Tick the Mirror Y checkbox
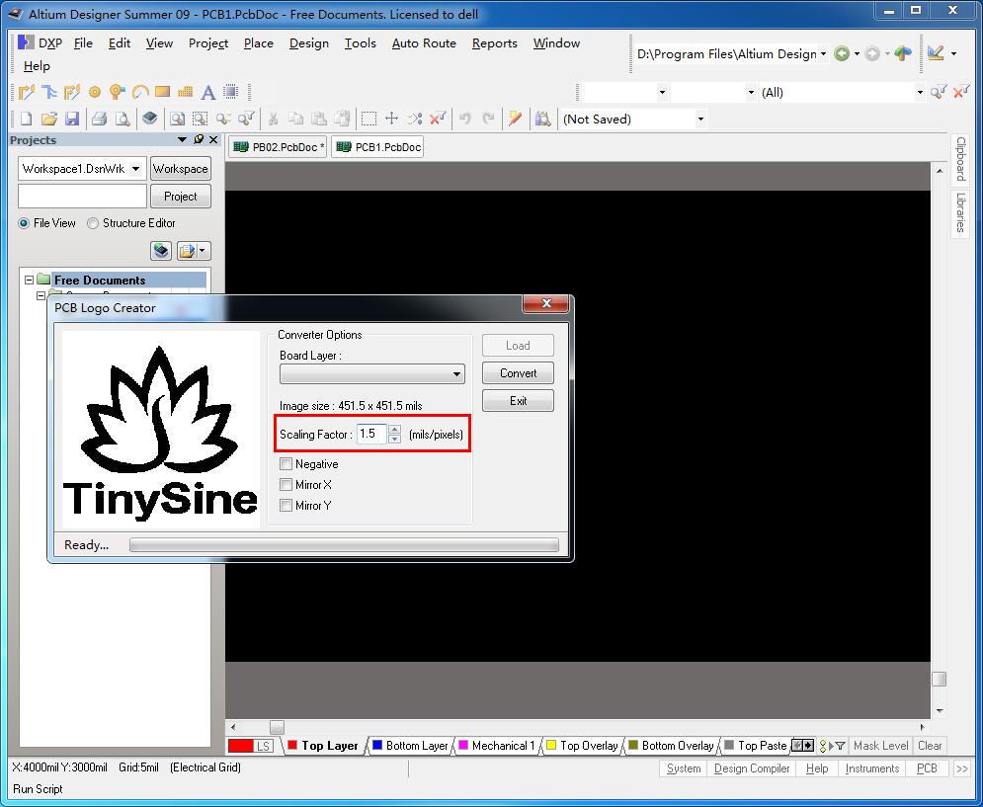983x807 pixels. click(287, 506)
